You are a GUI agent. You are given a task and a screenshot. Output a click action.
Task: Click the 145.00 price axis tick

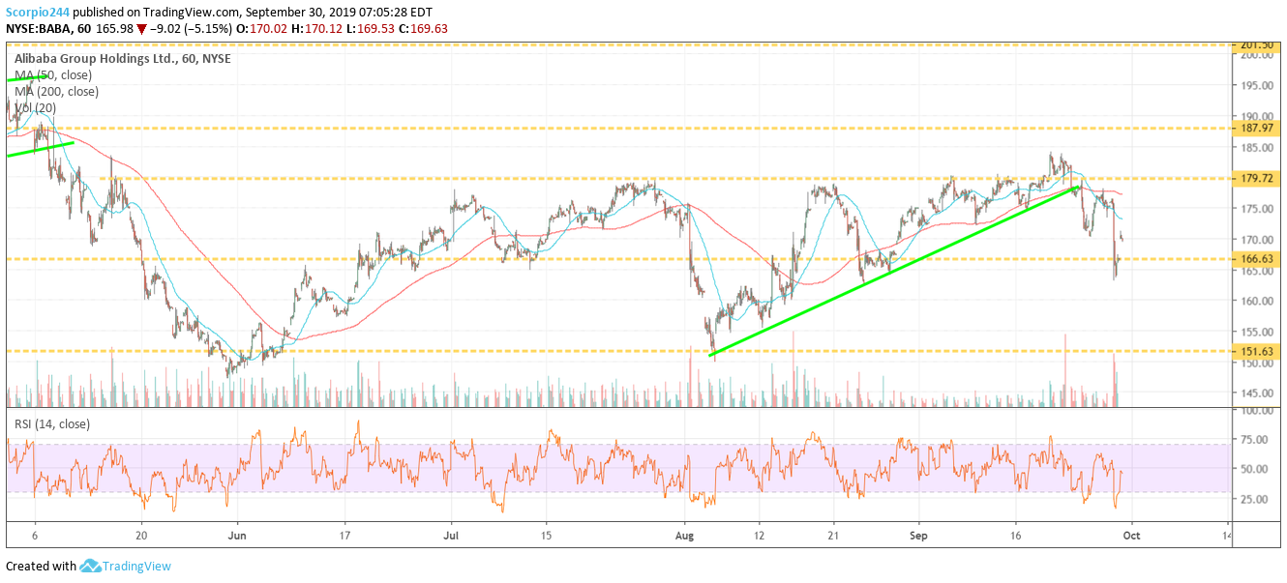(1256, 393)
